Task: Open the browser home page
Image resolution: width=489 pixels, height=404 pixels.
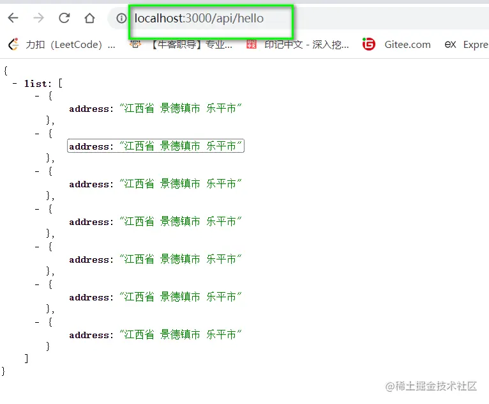Action: point(90,18)
